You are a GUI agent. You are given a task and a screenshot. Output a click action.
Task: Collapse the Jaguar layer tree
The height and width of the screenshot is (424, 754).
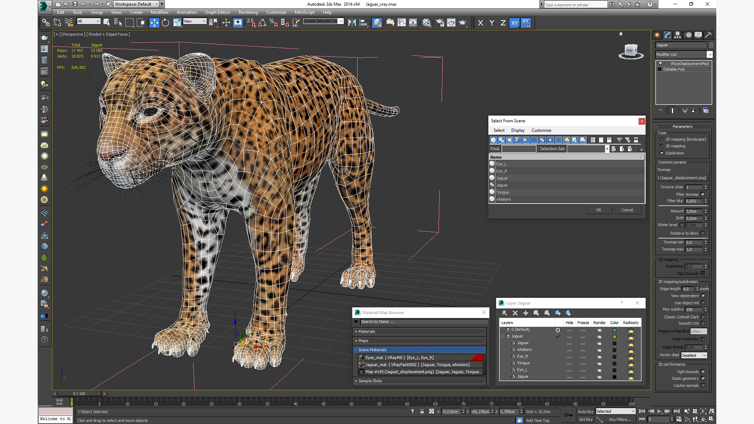(502, 336)
